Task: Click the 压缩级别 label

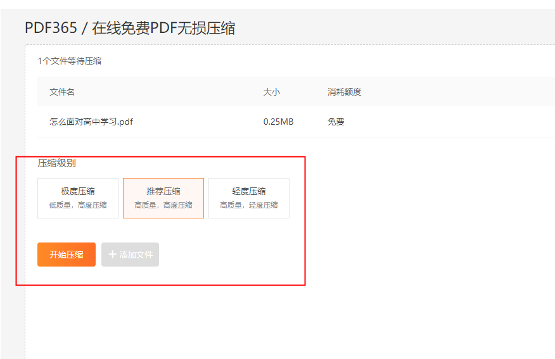Action: [56, 163]
